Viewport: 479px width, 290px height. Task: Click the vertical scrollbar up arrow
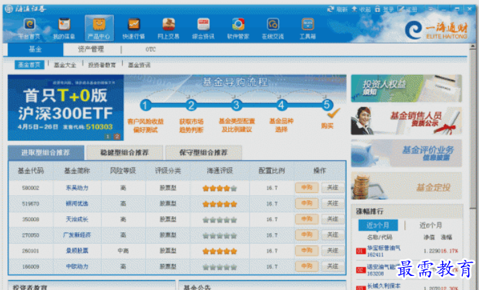coord(473,46)
